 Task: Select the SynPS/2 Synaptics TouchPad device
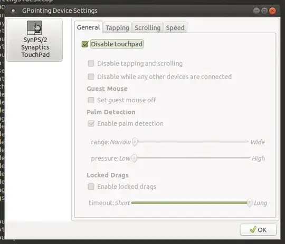coord(34,40)
